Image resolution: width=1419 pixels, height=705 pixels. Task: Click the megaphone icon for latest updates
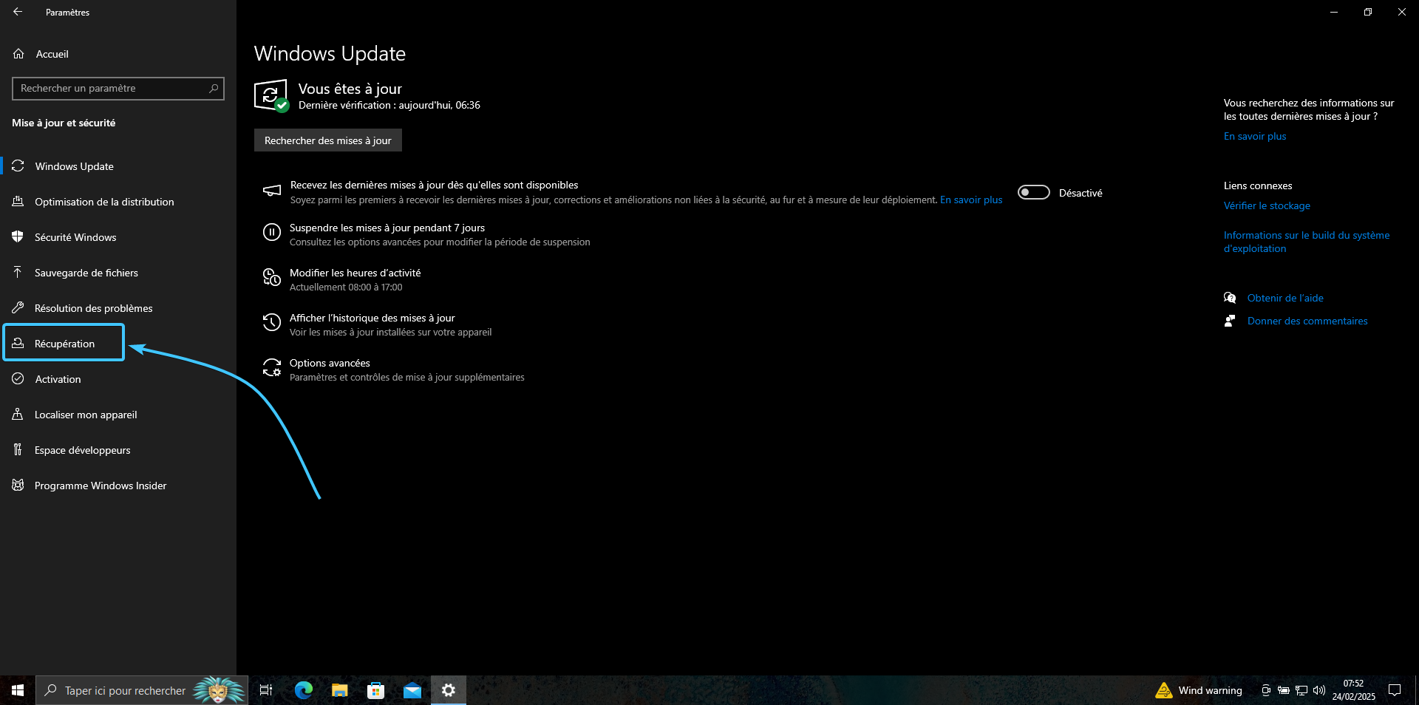272,191
